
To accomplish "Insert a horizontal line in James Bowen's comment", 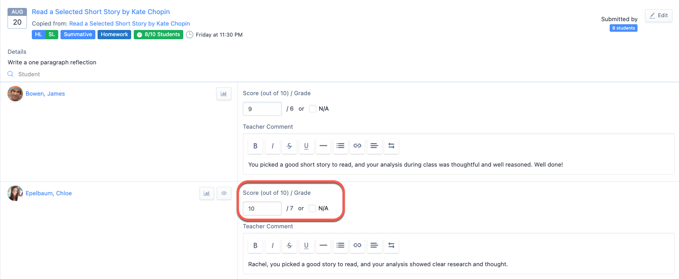I will 323,146.
